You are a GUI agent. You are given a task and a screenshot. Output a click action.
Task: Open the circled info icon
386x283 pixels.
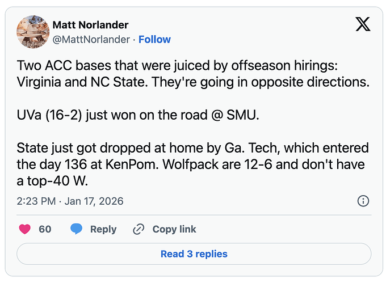363,201
